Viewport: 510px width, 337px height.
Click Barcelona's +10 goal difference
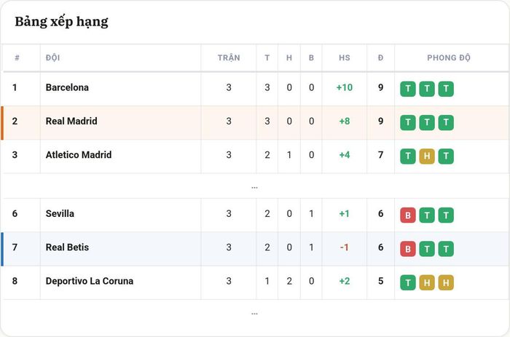(x=345, y=87)
